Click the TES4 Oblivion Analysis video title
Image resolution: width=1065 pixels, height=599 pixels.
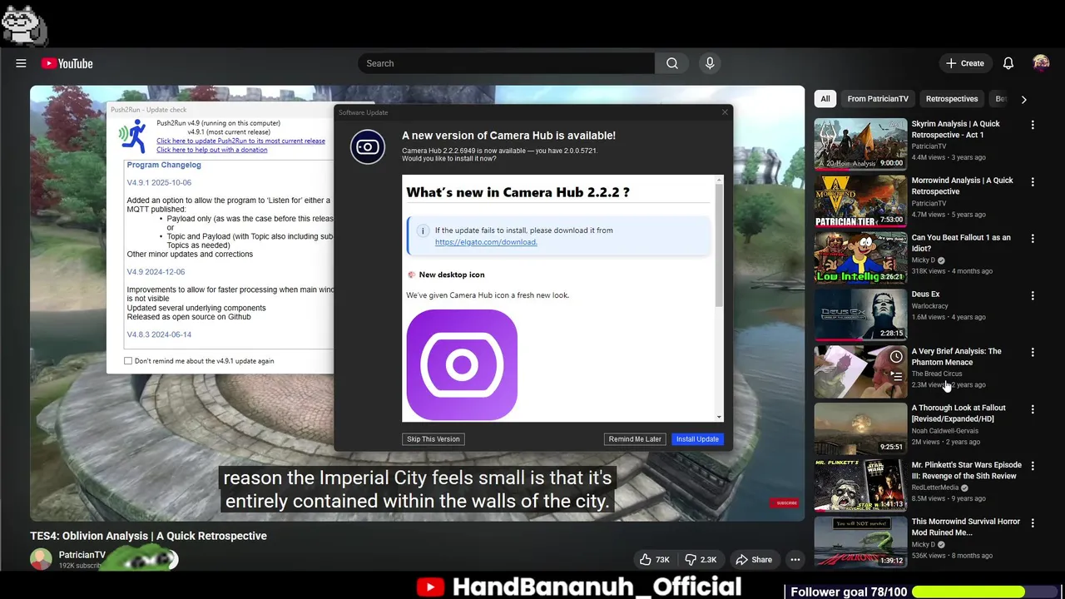tap(148, 536)
